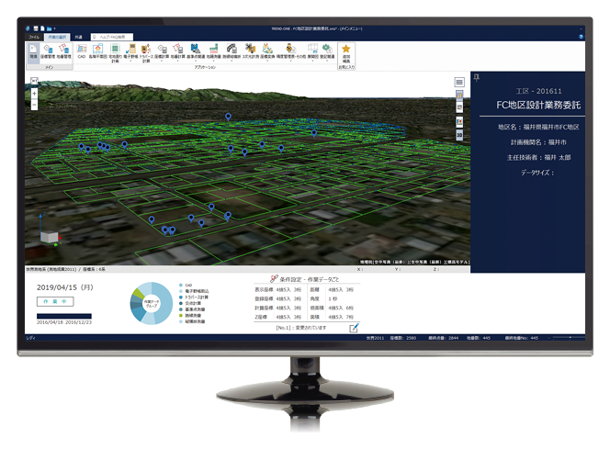Open the 宅地割り計画 tool

[x=115, y=53]
